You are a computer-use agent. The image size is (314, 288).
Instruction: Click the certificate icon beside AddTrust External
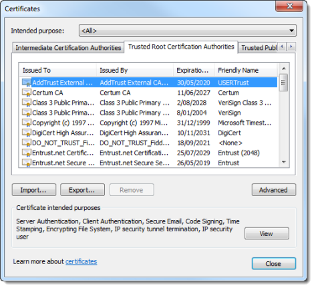coord(27,83)
